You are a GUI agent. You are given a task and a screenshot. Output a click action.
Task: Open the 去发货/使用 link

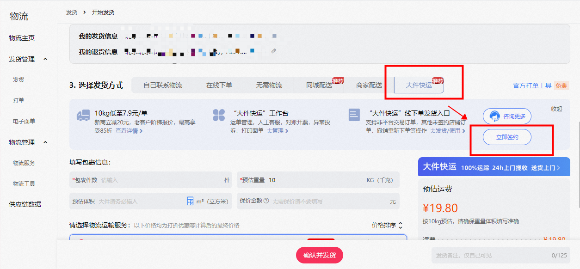[448, 131]
